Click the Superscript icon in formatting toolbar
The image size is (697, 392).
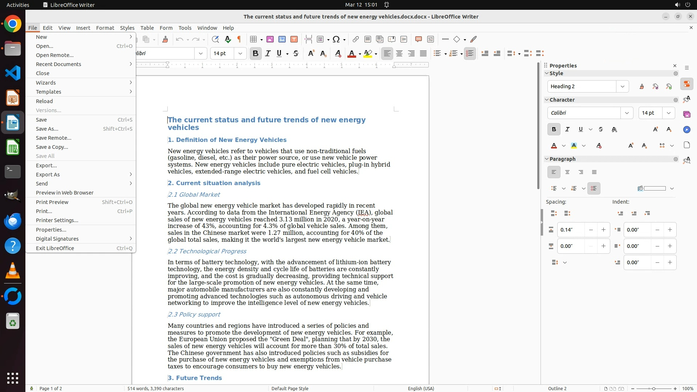[311, 53]
